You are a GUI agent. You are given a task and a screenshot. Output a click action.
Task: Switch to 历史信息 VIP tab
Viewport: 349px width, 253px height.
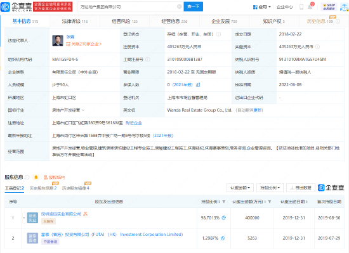320,22
